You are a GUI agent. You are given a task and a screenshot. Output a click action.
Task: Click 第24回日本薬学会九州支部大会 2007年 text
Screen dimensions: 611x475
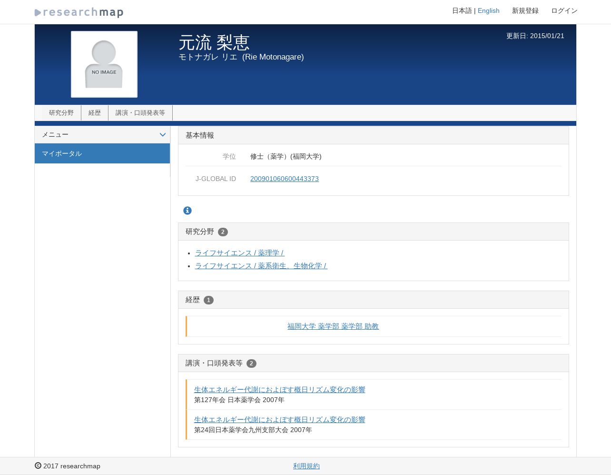[x=253, y=430]
